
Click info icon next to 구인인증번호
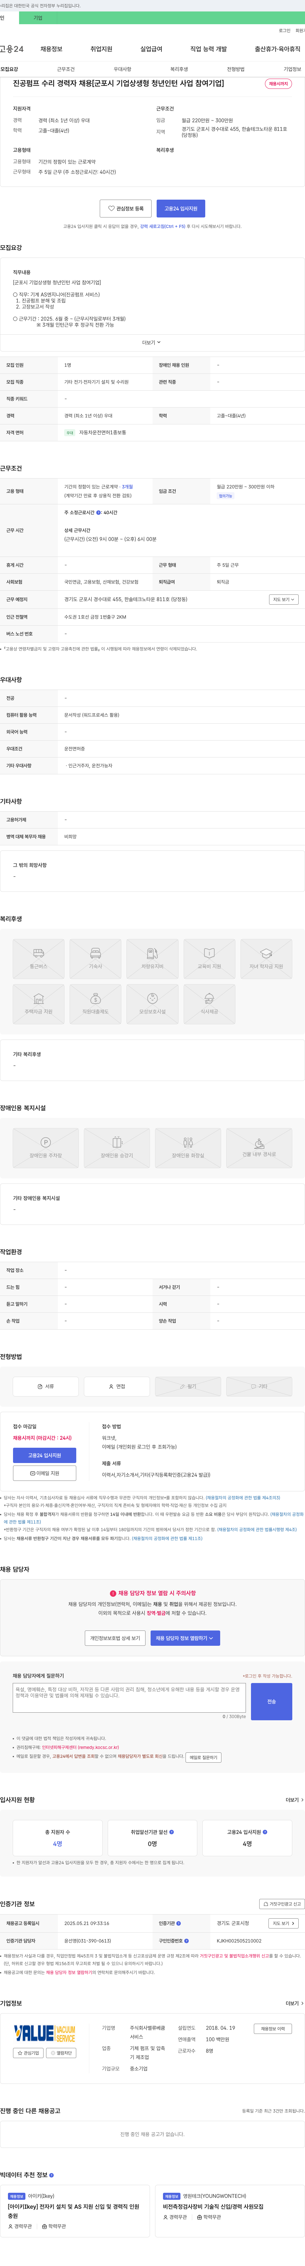(187, 1941)
